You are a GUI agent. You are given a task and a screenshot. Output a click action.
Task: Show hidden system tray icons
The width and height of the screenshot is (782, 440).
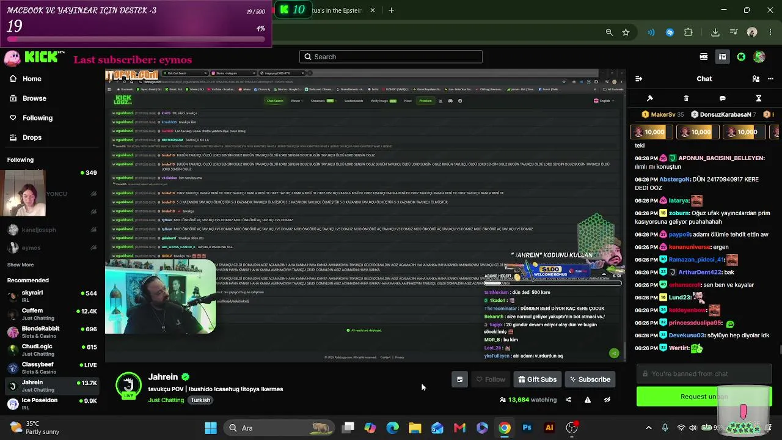point(649,428)
